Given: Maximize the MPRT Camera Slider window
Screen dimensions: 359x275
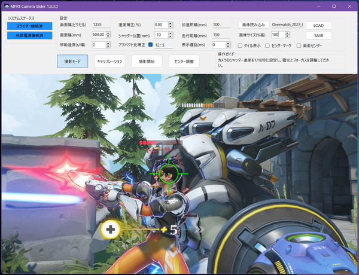Looking at the screenshot, I should (x=334, y=7).
